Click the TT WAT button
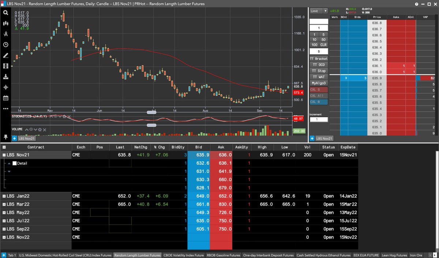The width and height of the screenshot is (439, 258). point(319,77)
